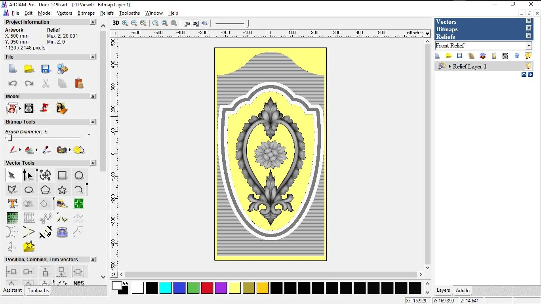Select the Zoom In tool

(125, 23)
